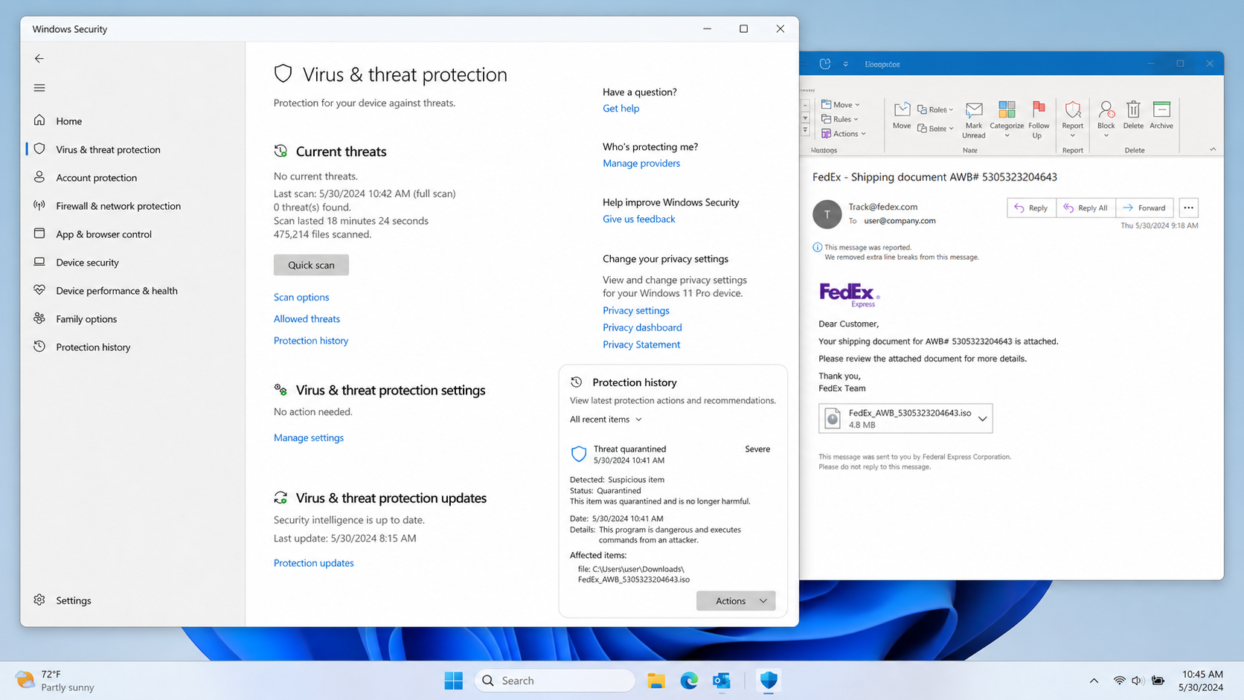
Task: Click the Outlook quick access customize arrow
Action: [845, 64]
